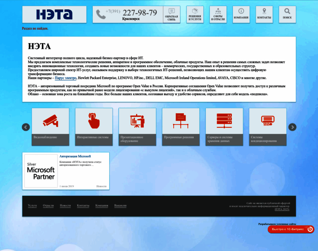Open the Новости footer link

click(x=65, y=205)
